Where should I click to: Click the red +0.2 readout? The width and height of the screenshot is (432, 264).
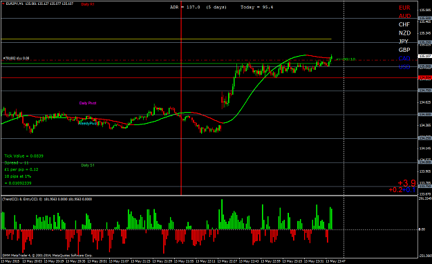395,189
